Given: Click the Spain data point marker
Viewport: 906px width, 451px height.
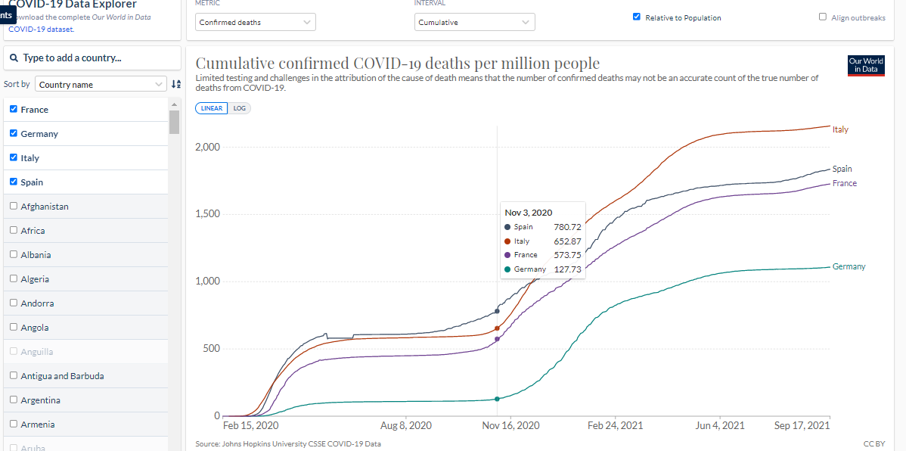Looking at the screenshot, I should [497, 311].
